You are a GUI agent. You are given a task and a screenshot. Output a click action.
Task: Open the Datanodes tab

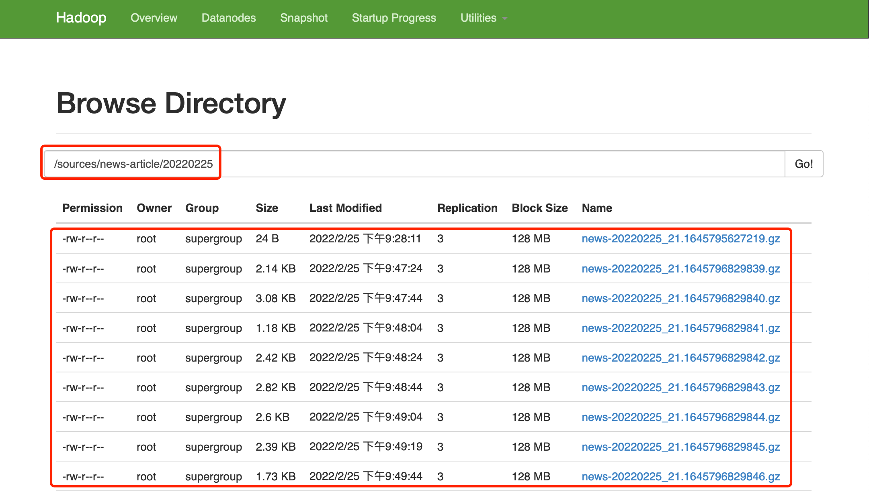[229, 18]
